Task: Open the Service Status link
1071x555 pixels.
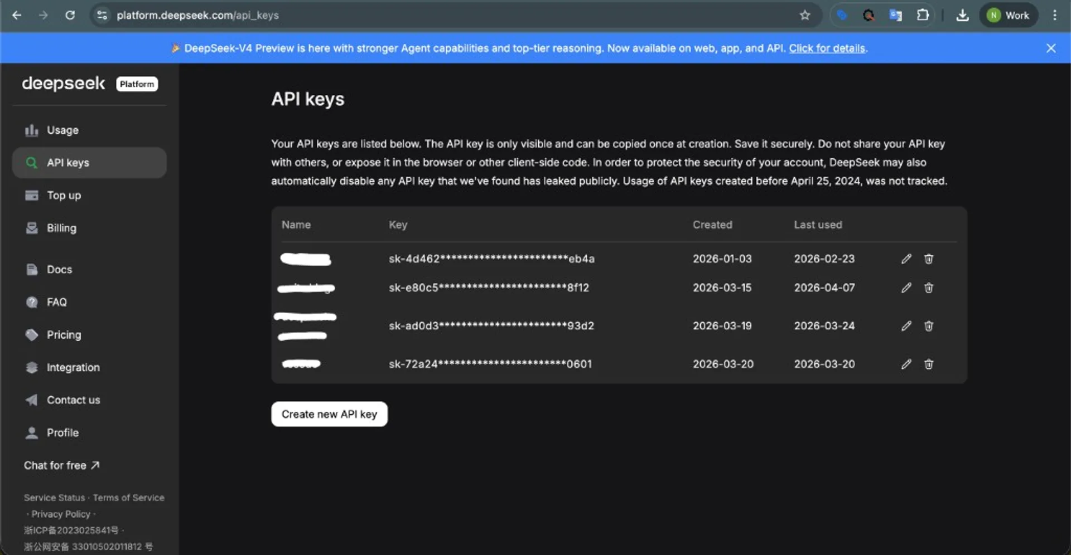Action: [54, 498]
